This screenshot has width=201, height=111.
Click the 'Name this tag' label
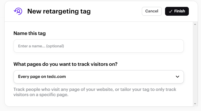tap(30, 33)
